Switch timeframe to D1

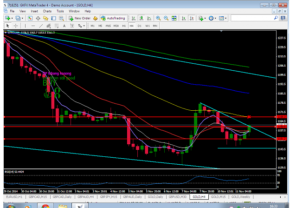(x=140, y=26)
